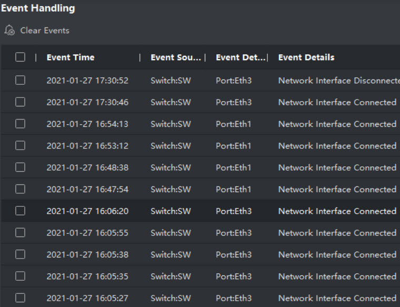Tick the select-all checkbox in the header
Image resolution: width=400 pixels, height=307 pixels.
[x=20, y=57]
